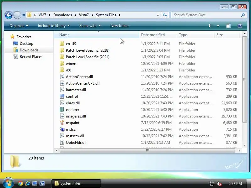Navigate to Downloads in the breadcrumb

(62, 15)
